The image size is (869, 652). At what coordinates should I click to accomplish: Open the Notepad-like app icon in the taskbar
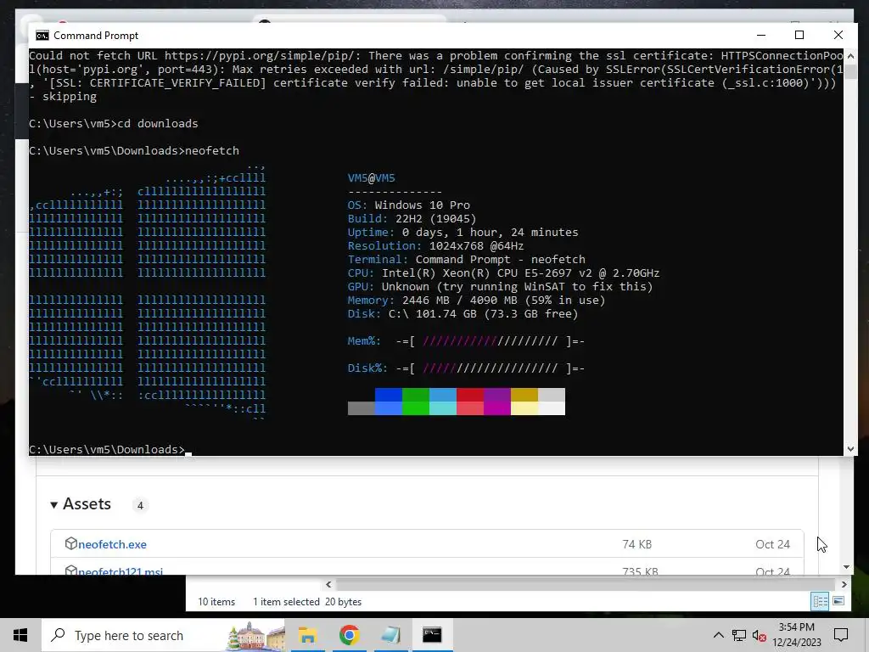[390, 635]
